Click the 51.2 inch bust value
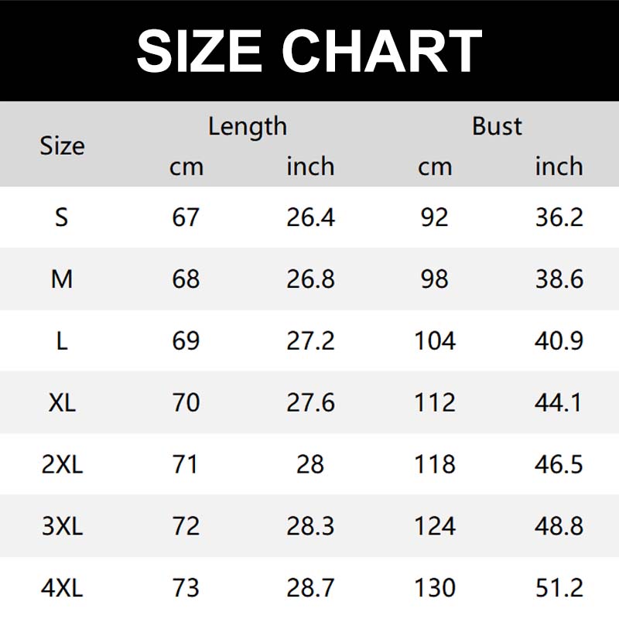Screen dimensions: 619x619 559,589
